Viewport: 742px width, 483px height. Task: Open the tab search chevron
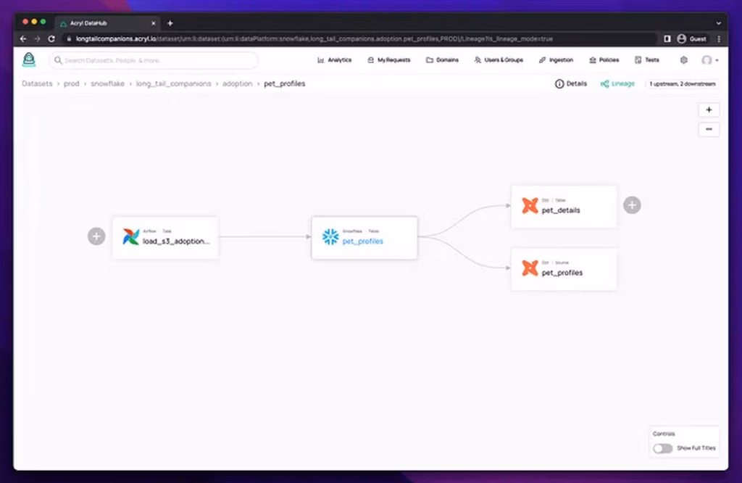[x=718, y=22]
